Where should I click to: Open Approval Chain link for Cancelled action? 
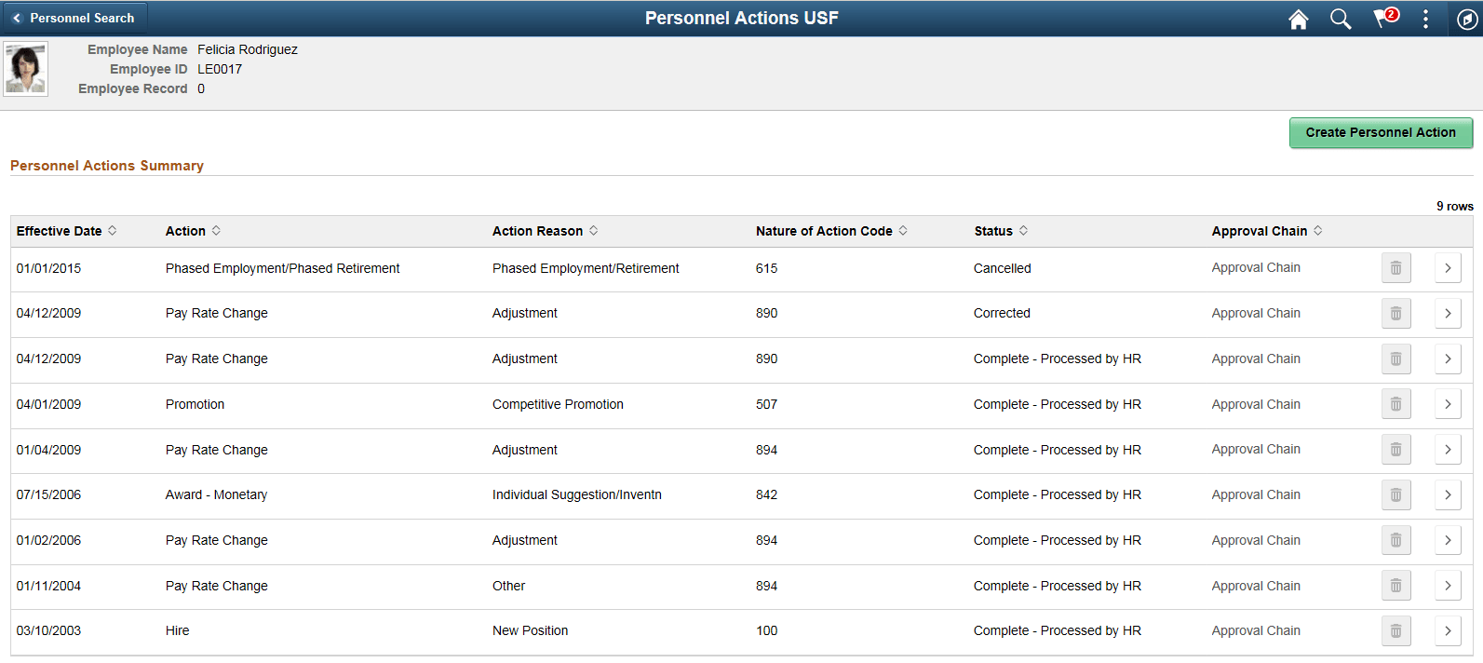[1256, 268]
